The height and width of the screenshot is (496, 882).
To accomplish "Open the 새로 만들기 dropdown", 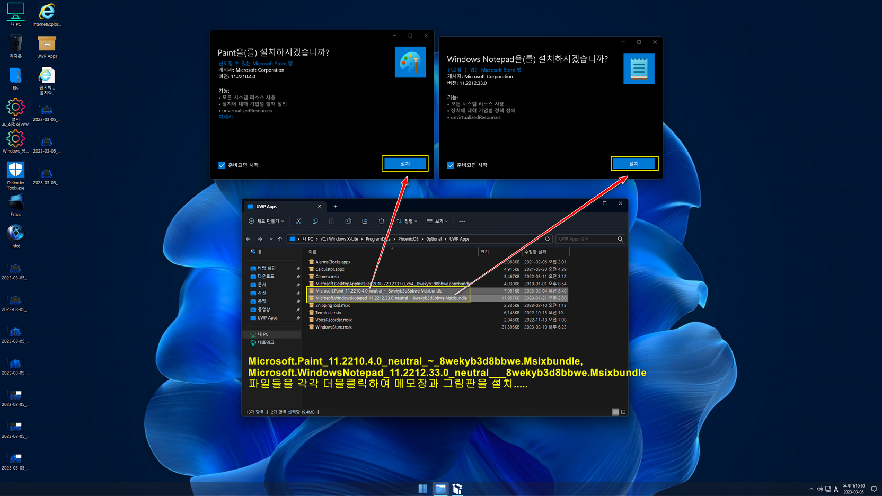I will (x=266, y=221).
